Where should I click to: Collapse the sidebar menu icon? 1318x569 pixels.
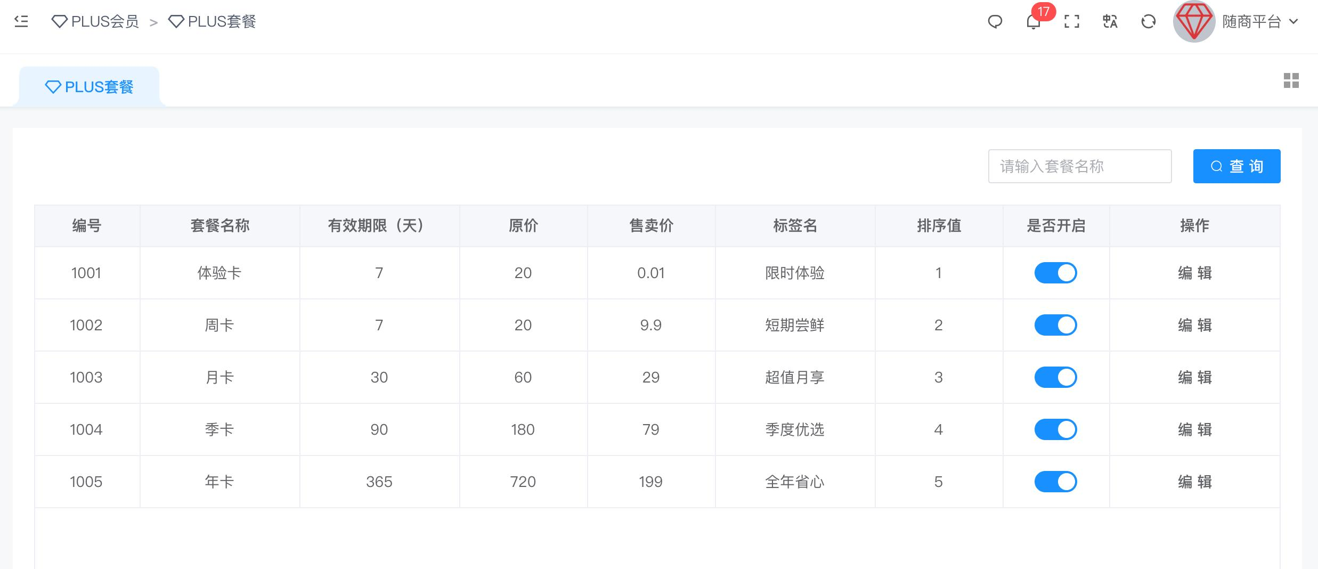coord(21,21)
